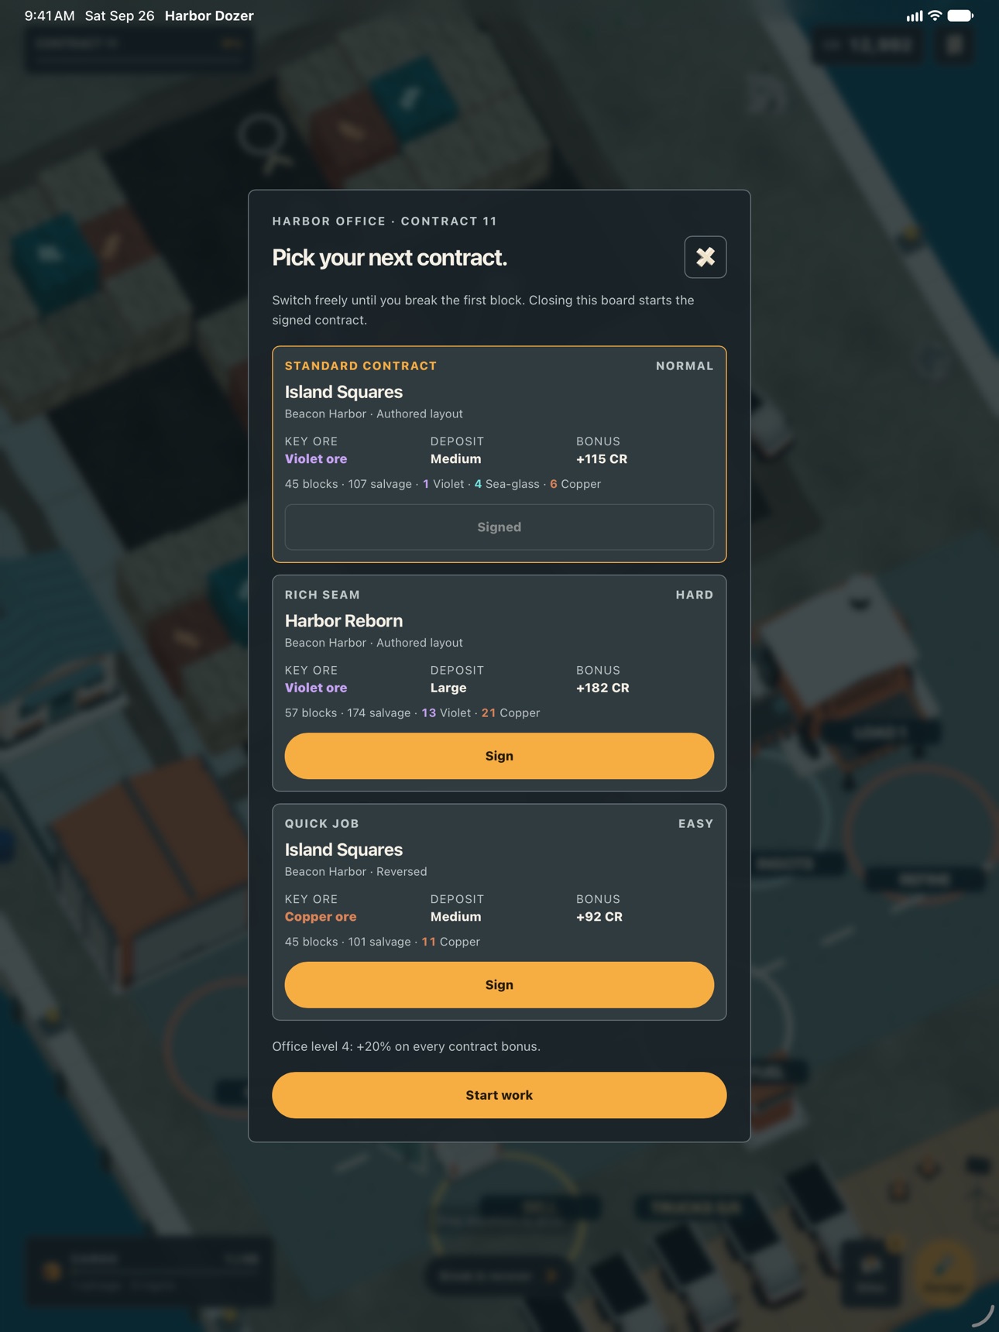Tap the "RICH SEAM" label
999x1332 pixels.
(x=322, y=595)
